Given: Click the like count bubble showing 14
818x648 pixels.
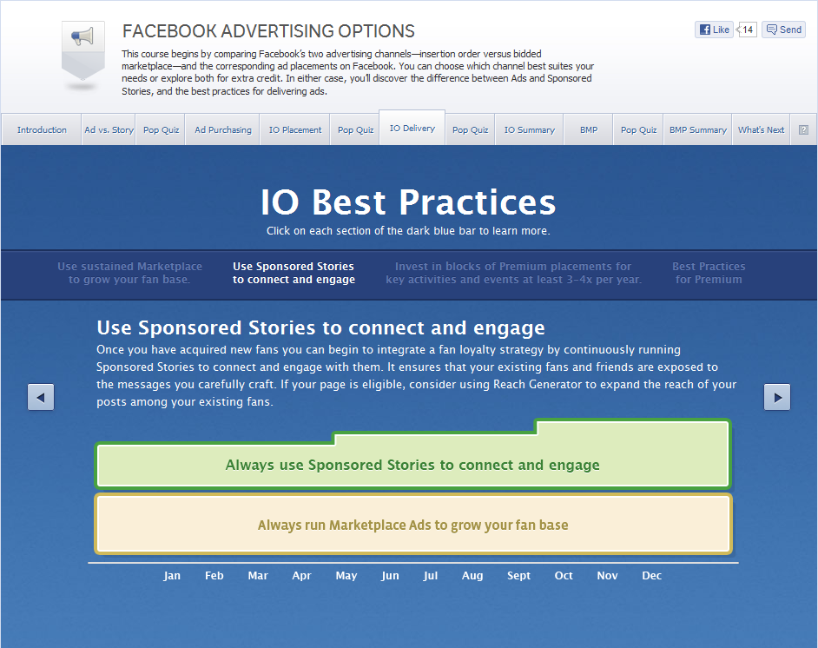Looking at the screenshot, I should pos(747,30).
